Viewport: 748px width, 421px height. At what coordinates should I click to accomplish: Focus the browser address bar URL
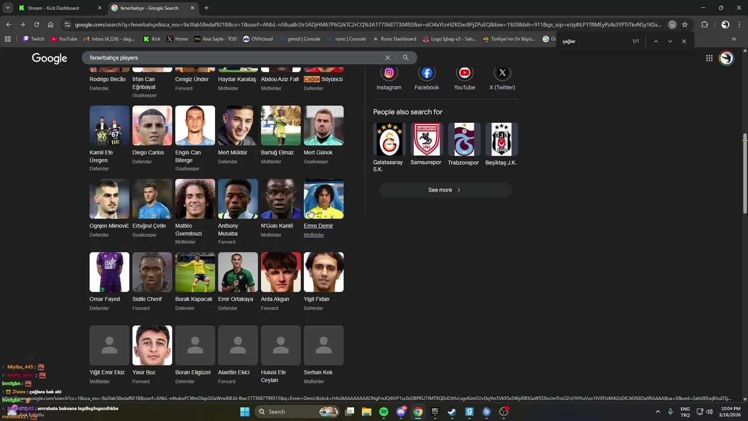pyautogui.click(x=368, y=25)
